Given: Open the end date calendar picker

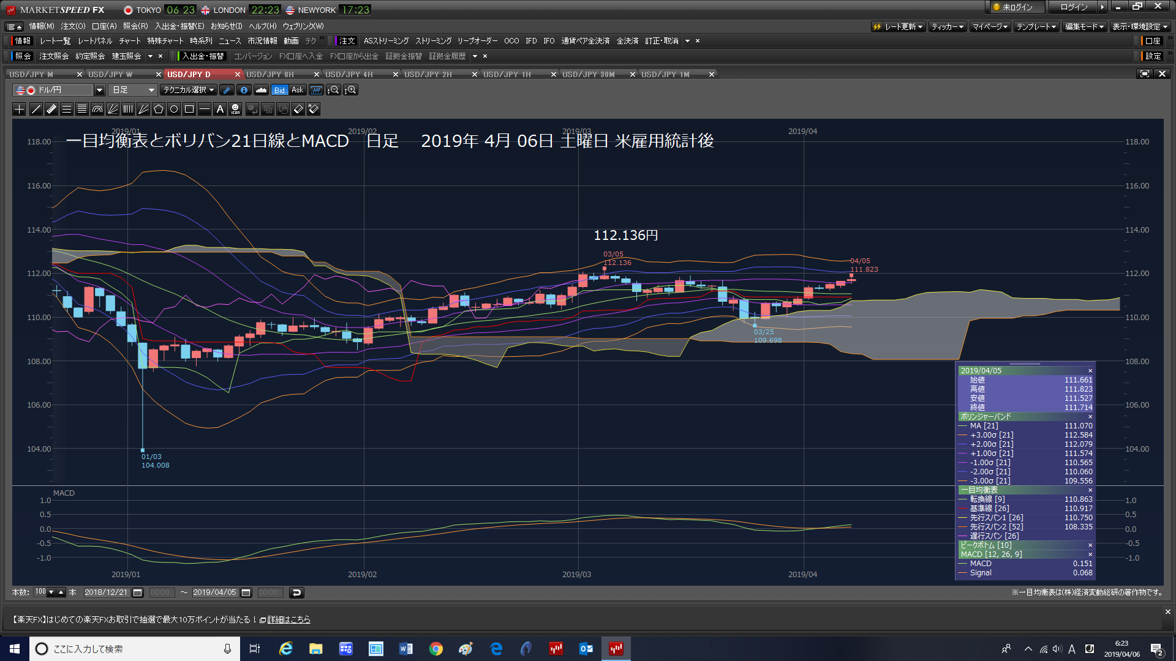Looking at the screenshot, I should (246, 592).
